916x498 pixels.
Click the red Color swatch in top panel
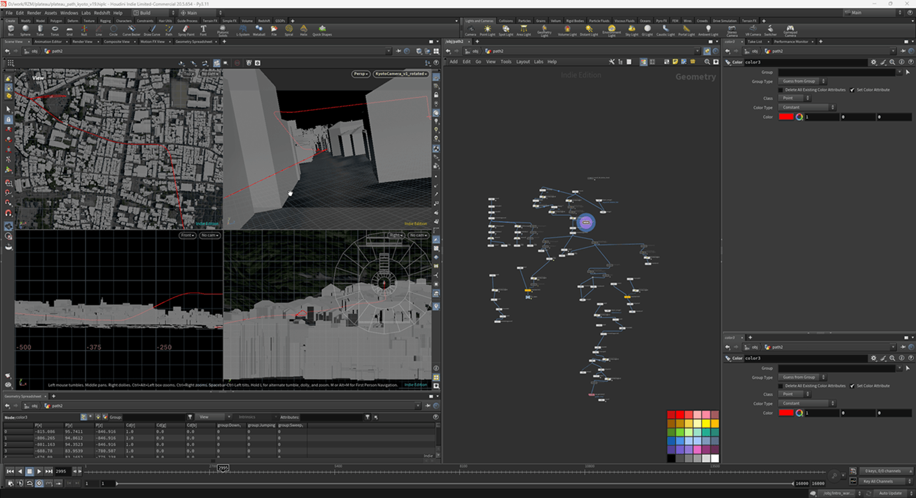pos(786,117)
